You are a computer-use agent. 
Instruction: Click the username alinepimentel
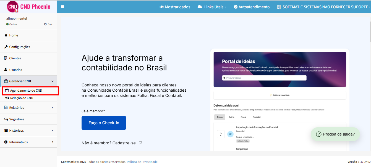coord(17,18)
